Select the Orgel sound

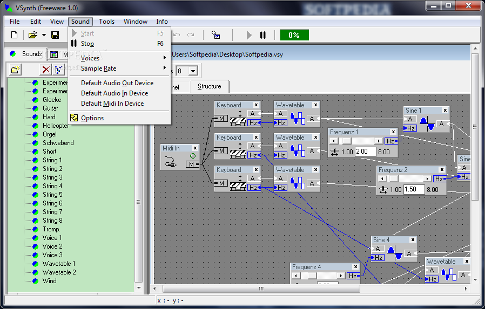(x=50, y=134)
